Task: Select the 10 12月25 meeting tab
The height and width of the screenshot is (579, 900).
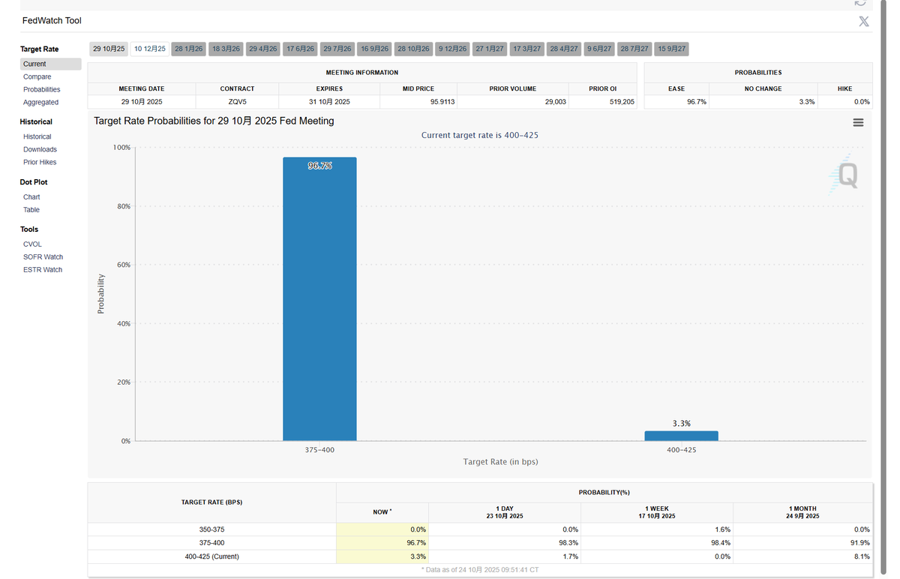Action: tap(150, 49)
